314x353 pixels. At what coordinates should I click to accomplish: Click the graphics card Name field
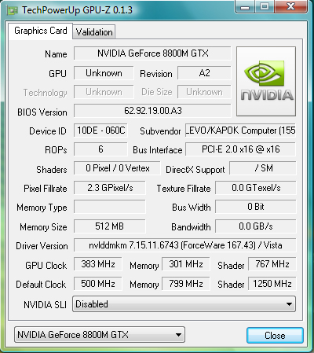click(x=152, y=53)
